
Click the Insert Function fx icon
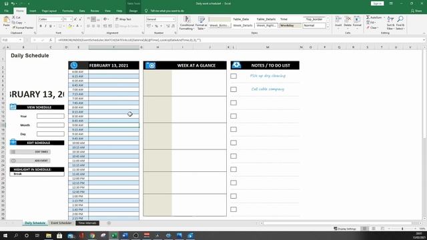pyautogui.click(x=51, y=40)
